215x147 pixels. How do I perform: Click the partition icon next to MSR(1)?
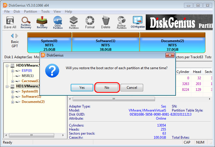tap(18, 76)
